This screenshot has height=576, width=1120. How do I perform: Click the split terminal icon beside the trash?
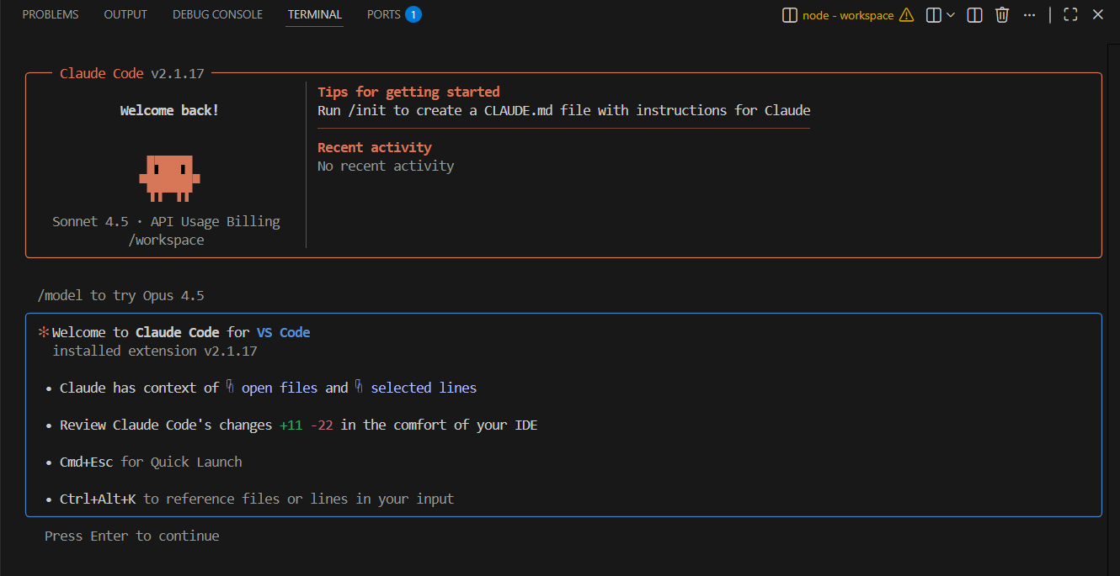click(x=974, y=15)
